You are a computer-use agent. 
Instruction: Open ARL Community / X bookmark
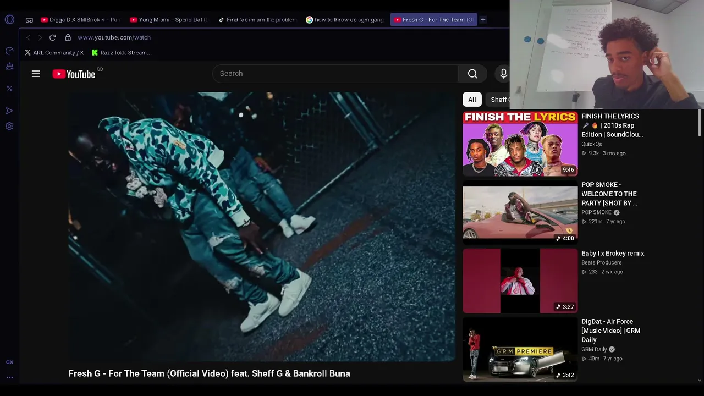(54, 53)
